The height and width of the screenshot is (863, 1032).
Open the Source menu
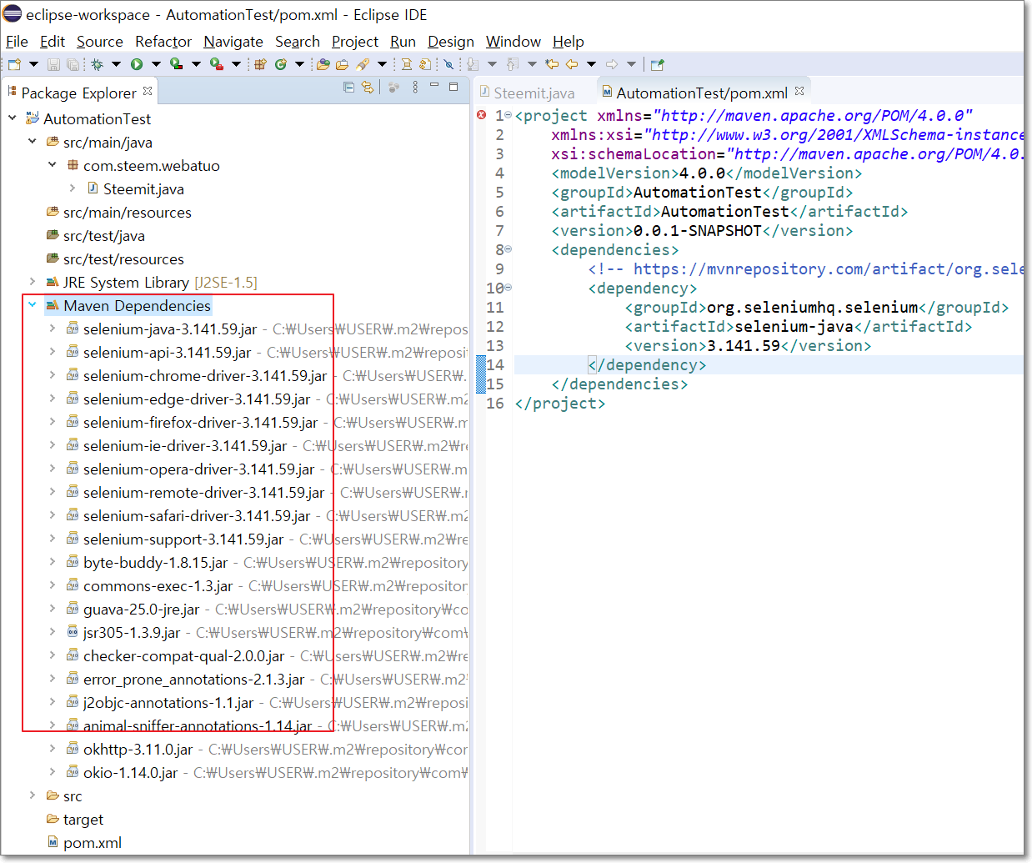(100, 41)
